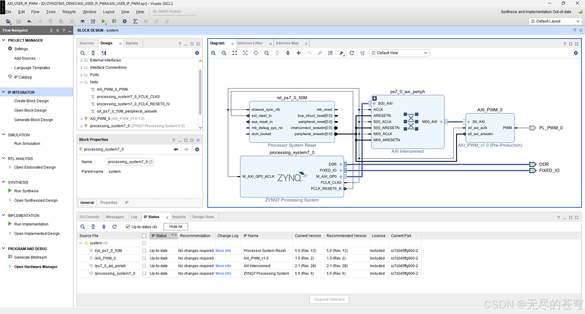Check the /AXI_PWM_0 row checkbox
The height and width of the screenshot is (314, 585).
coord(144,258)
